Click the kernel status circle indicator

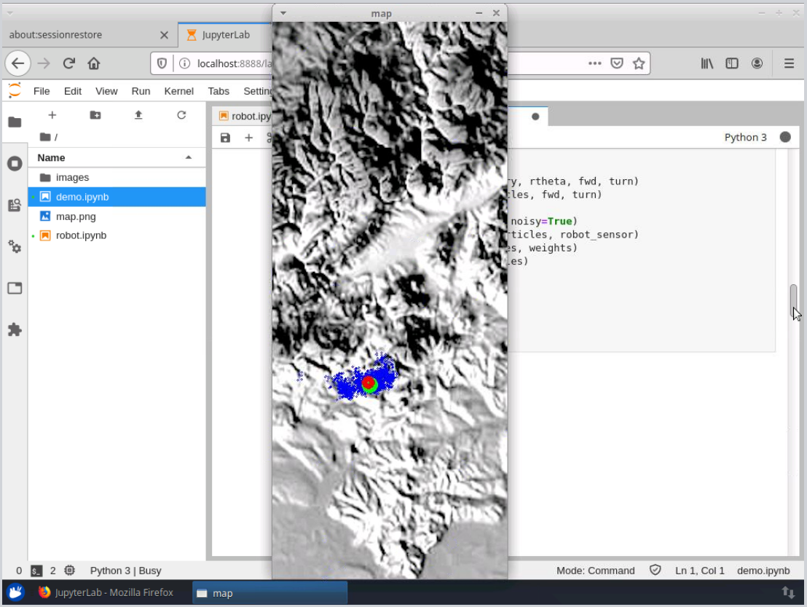(785, 137)
